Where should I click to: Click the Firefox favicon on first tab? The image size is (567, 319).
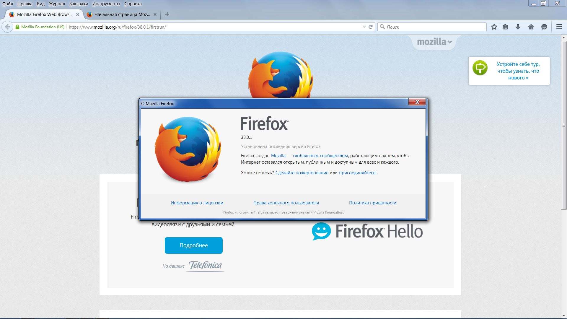coord(12,14)
